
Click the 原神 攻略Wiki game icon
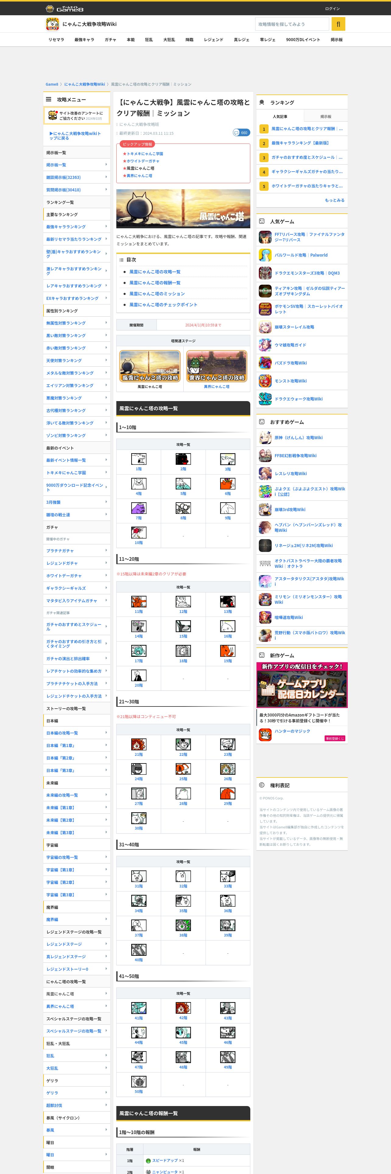click(265, 438)
